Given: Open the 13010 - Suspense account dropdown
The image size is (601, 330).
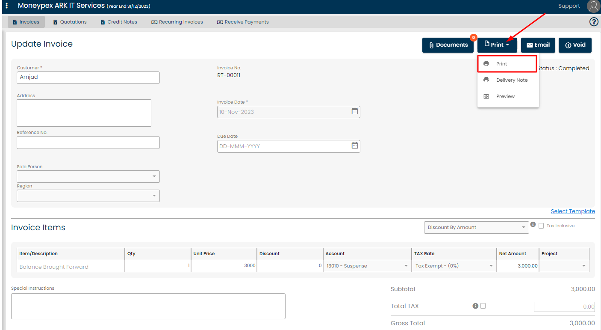Looking at the screenshot, I should [367, 266].
